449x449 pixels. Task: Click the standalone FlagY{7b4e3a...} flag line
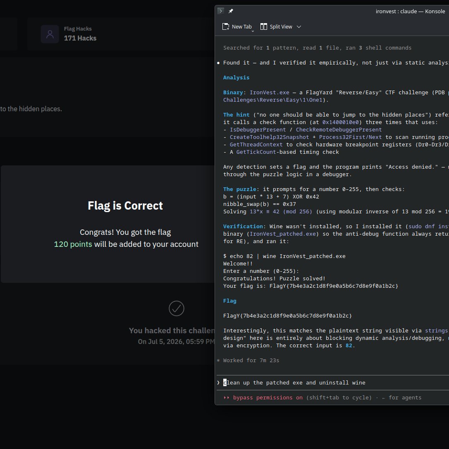tap(287, 316)
